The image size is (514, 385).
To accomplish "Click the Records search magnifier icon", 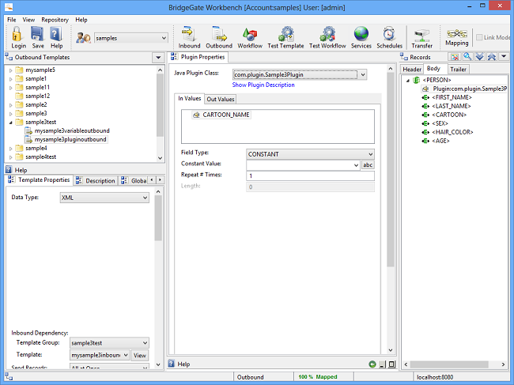I will 467,57.
